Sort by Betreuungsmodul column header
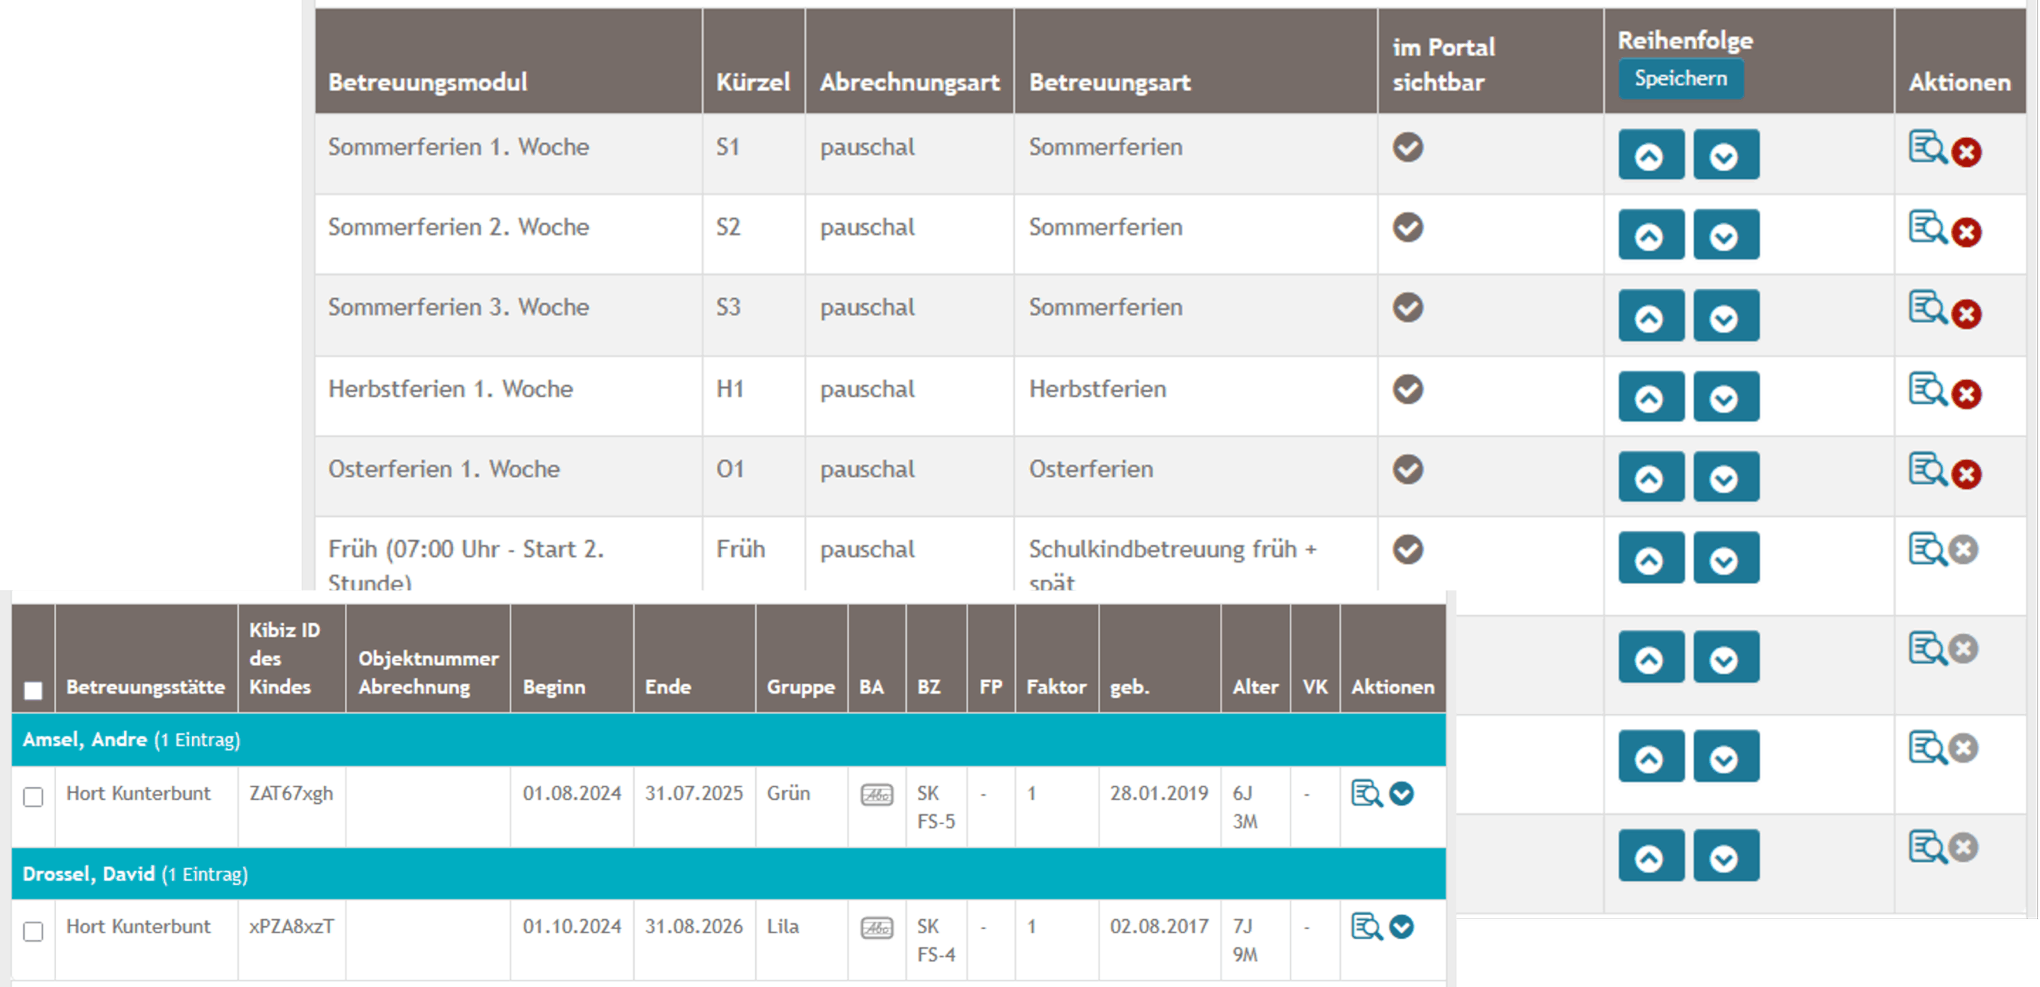Screen dimensions: 2040x987 point(428,82)
